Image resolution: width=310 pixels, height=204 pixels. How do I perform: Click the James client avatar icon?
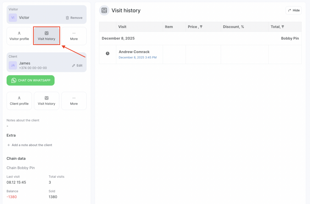tap(13, 65)
